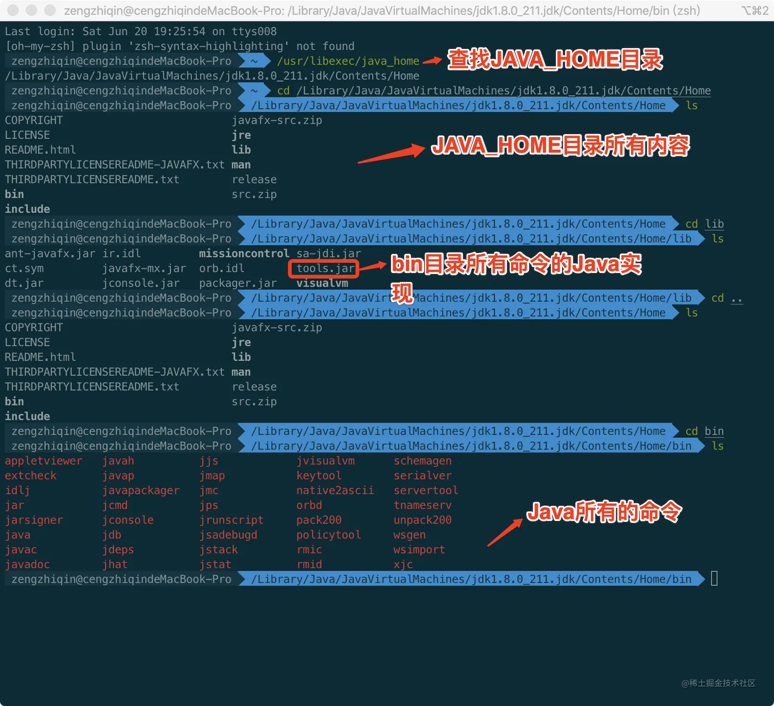Image resolution: width=774 pixels, height=706 pixels.
Task: Click ir.idl in the lib listing
Action: (121, 254)
